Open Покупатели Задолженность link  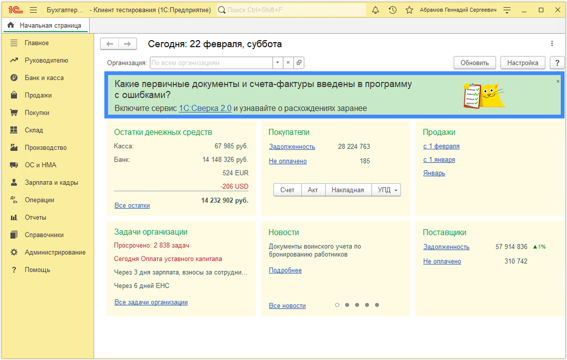[292, 147]
